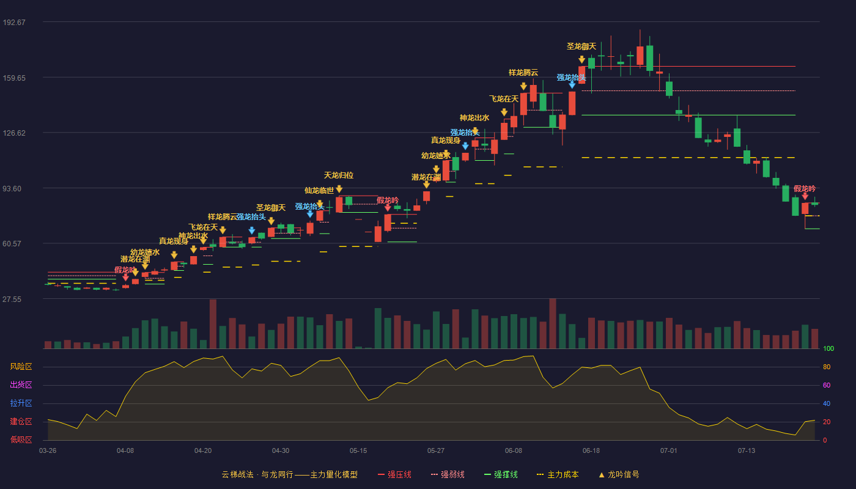Toggle the 强弱线 legend series
This screenshot has height=489, width=856.
tap(448, 474)
